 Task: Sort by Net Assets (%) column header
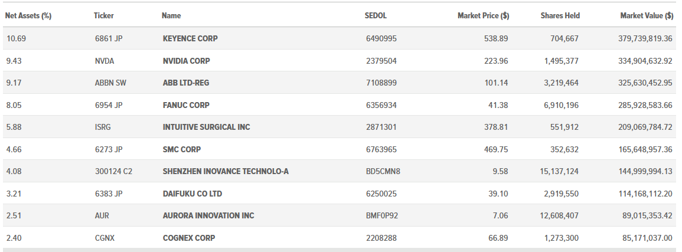tap(28, 16)
